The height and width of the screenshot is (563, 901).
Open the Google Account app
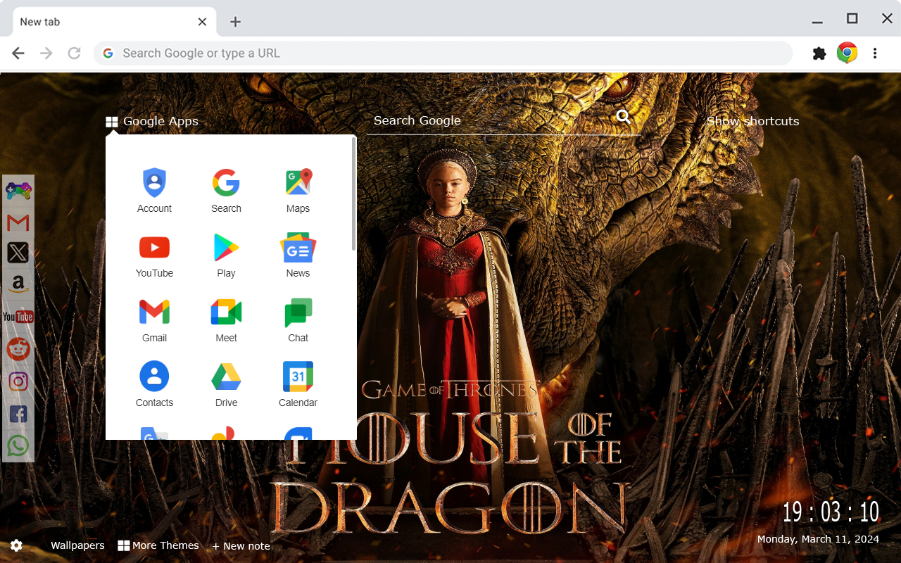click(154, 191)
